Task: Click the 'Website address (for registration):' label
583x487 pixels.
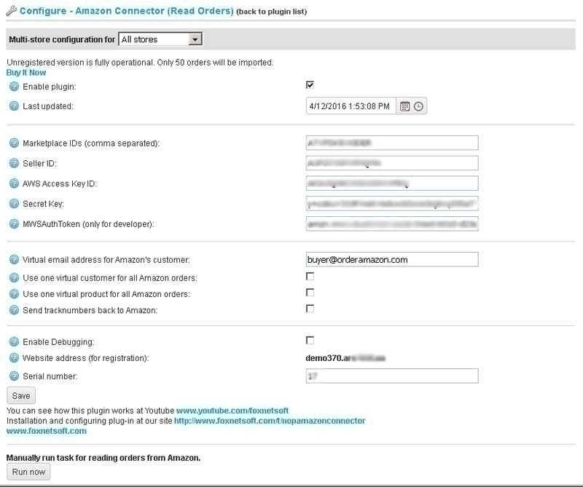Action: [86, 358]
